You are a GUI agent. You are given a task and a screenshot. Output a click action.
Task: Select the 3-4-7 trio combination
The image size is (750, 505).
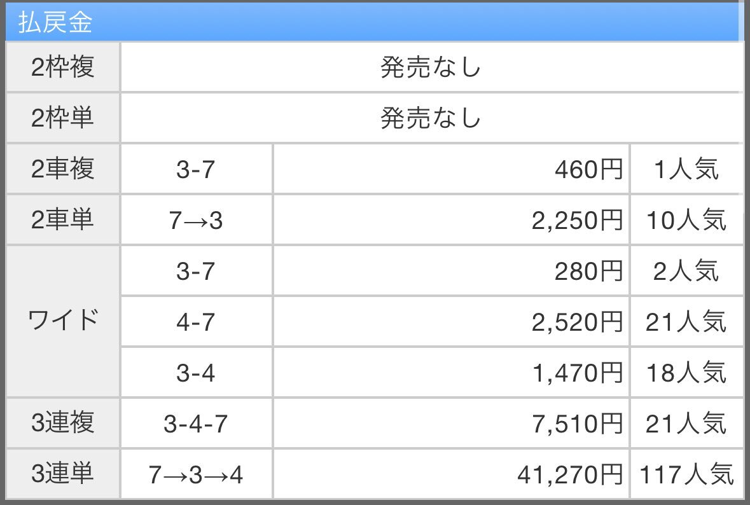pyautogui.click(x=196, y=423)
